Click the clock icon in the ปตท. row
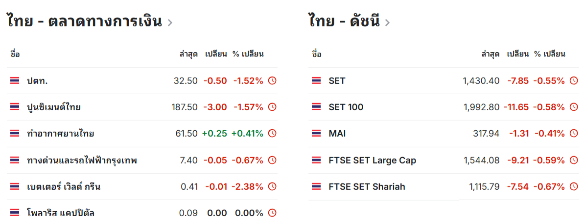 point(272,81)
